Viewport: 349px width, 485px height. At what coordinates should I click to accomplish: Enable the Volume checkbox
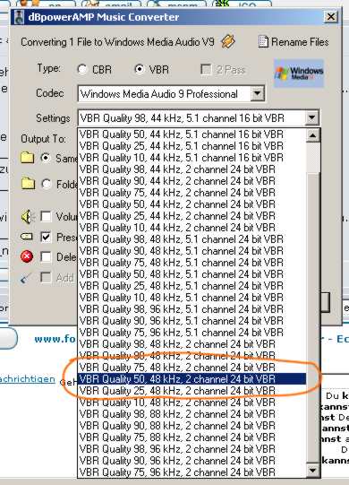(46, 216)
